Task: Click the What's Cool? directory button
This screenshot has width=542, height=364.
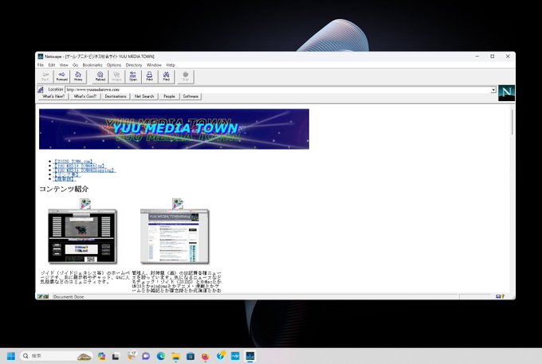Action: click(x=85, y=96)
